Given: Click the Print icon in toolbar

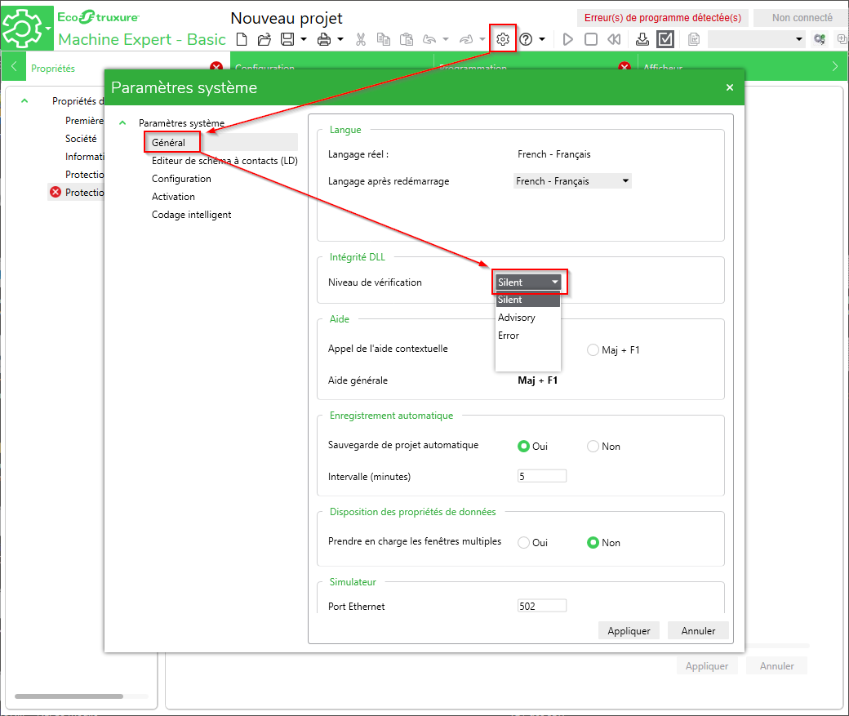Looking at the screenshot, I should 324,39.
